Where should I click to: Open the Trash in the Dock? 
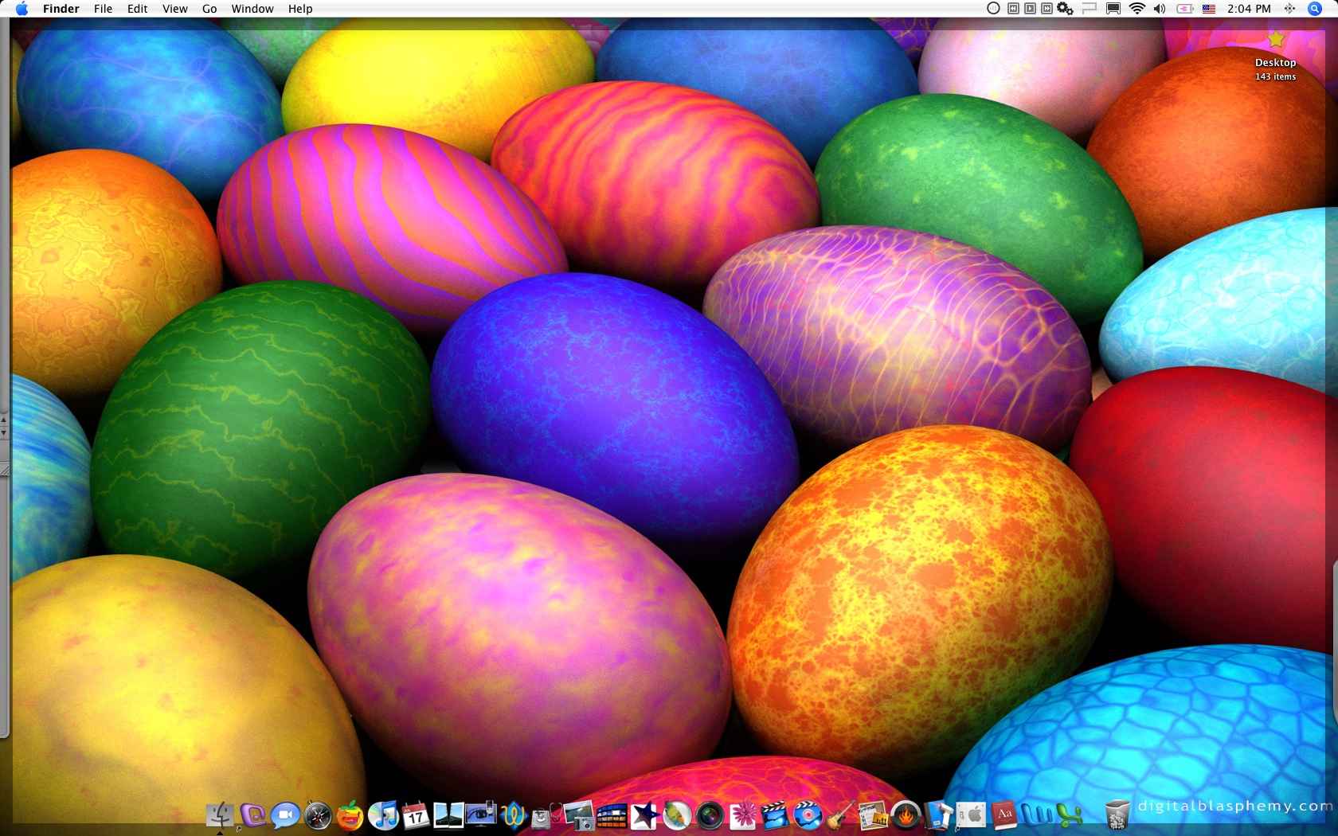(1117, 815)
